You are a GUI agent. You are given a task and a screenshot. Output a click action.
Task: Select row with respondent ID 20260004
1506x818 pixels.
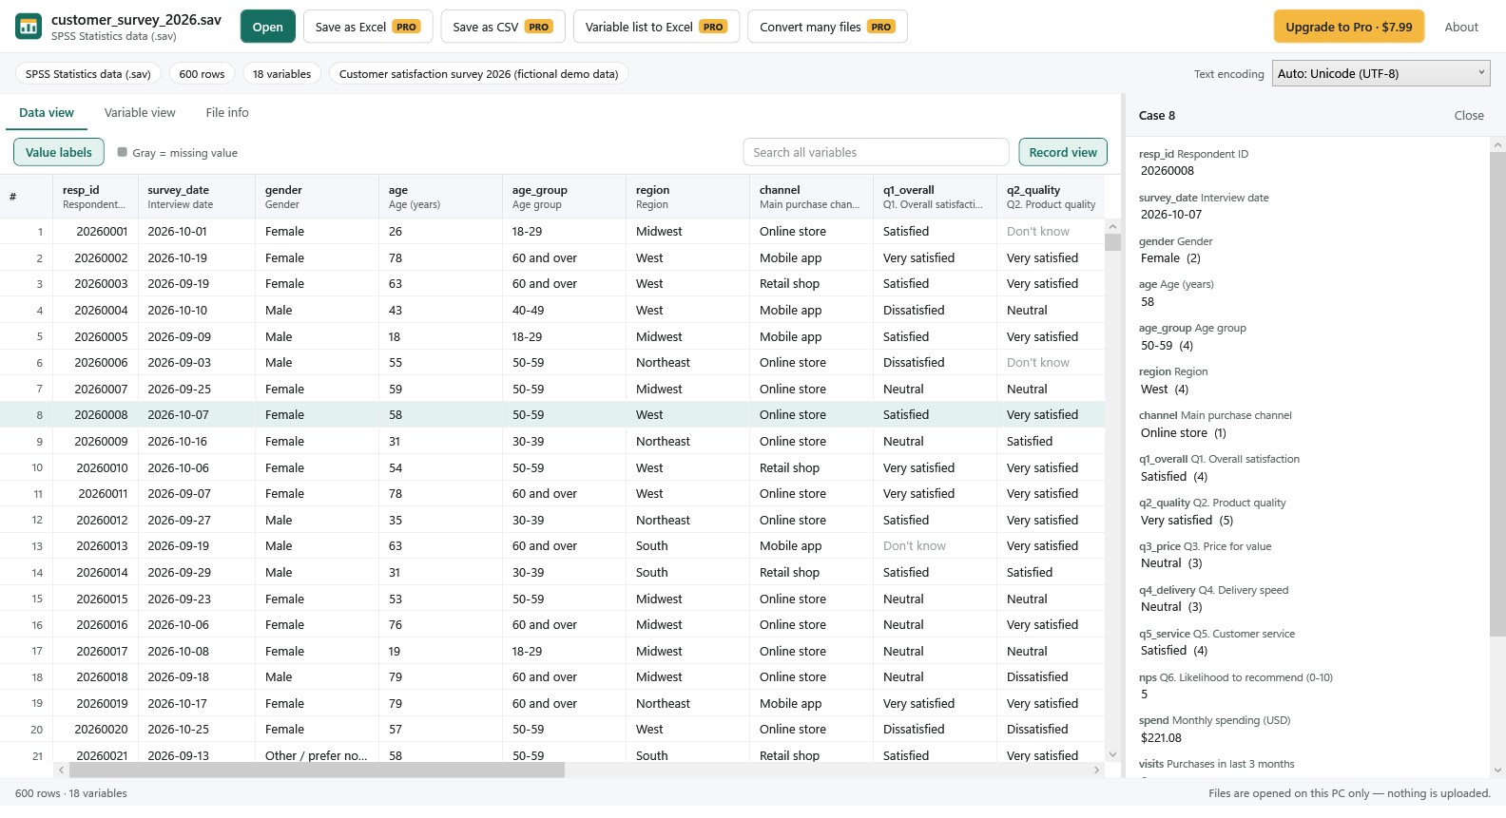[x=552, y=311]
